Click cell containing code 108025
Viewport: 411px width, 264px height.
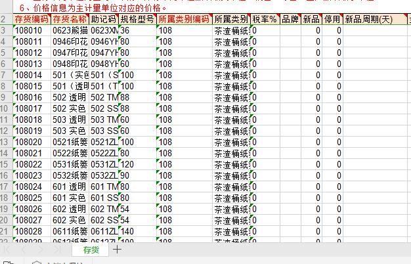[x=32, y=198]
